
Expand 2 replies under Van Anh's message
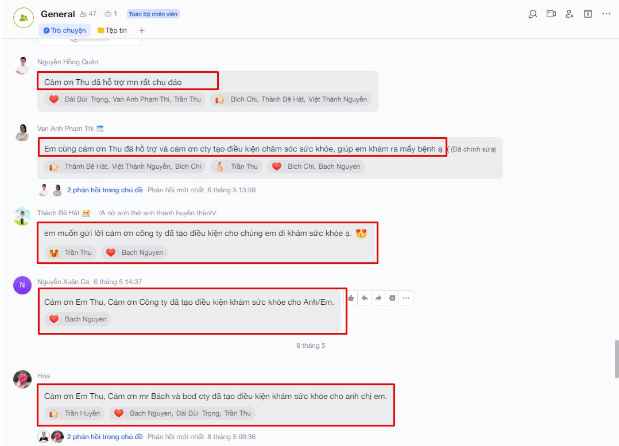point(105,190)
